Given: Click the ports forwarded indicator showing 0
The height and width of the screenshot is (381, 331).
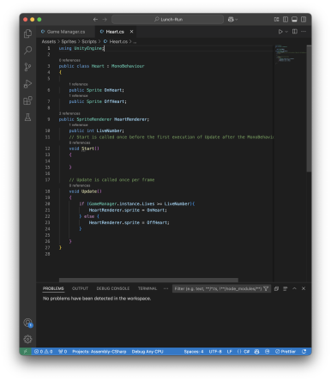Looking at the screenshot, I should pos(63,352).
